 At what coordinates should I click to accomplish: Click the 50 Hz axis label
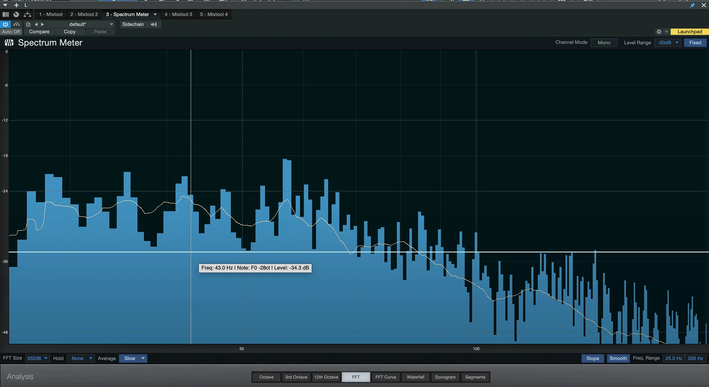[x=242, y=349]
